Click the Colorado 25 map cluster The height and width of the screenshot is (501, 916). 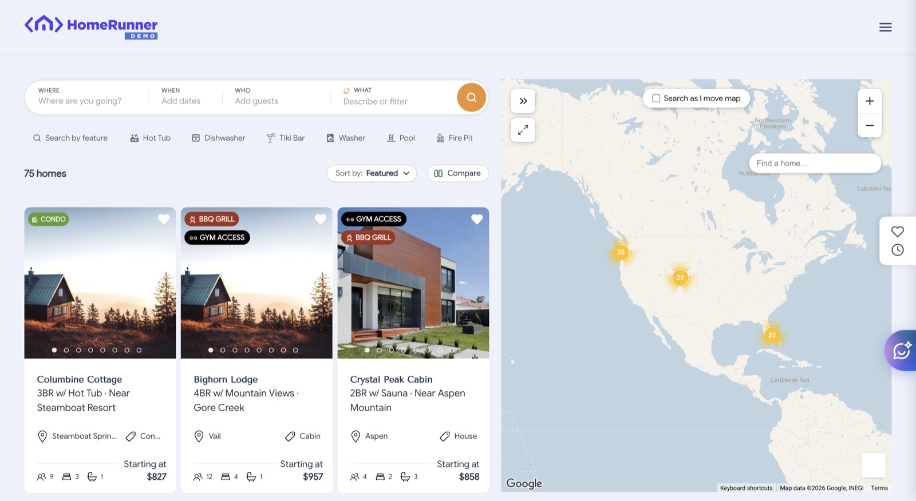pos(680,278)
